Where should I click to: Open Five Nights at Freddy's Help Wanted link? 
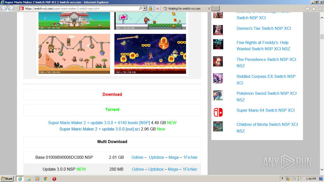pos(263,46)
